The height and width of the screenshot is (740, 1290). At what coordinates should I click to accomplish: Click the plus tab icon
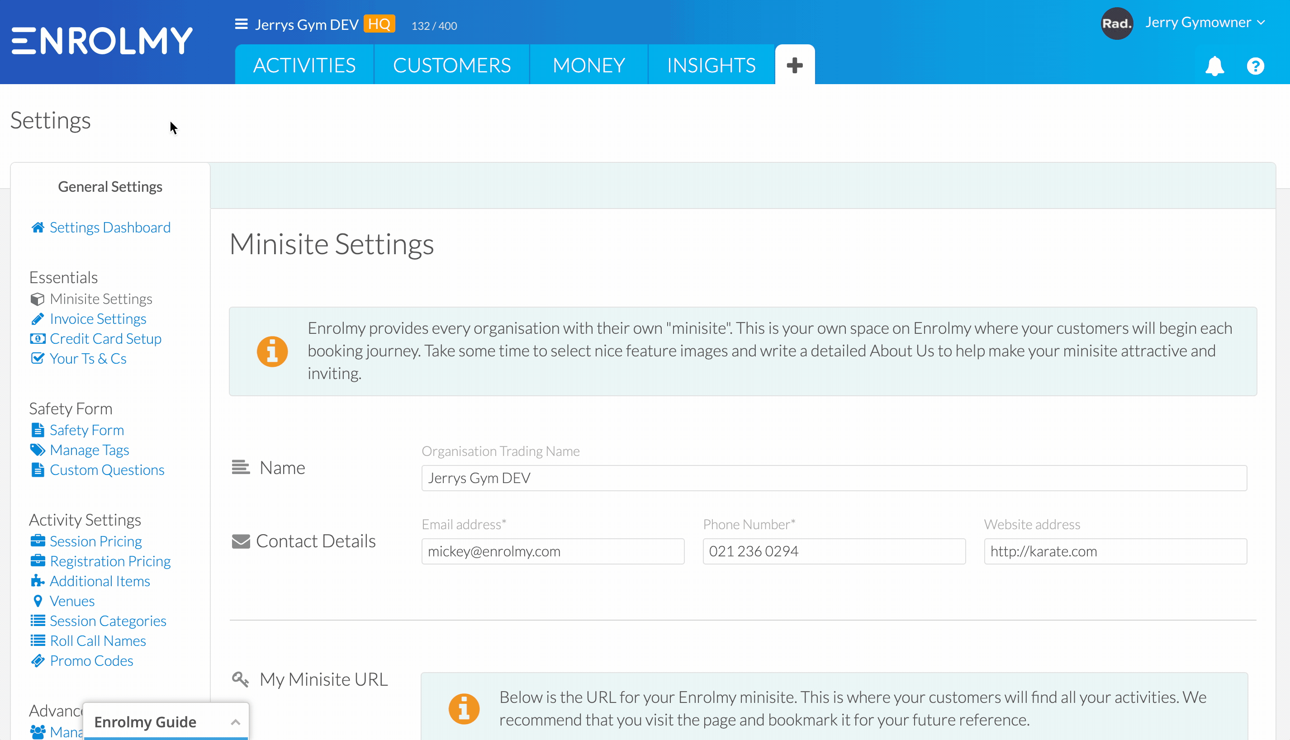[x=795, y=65]
